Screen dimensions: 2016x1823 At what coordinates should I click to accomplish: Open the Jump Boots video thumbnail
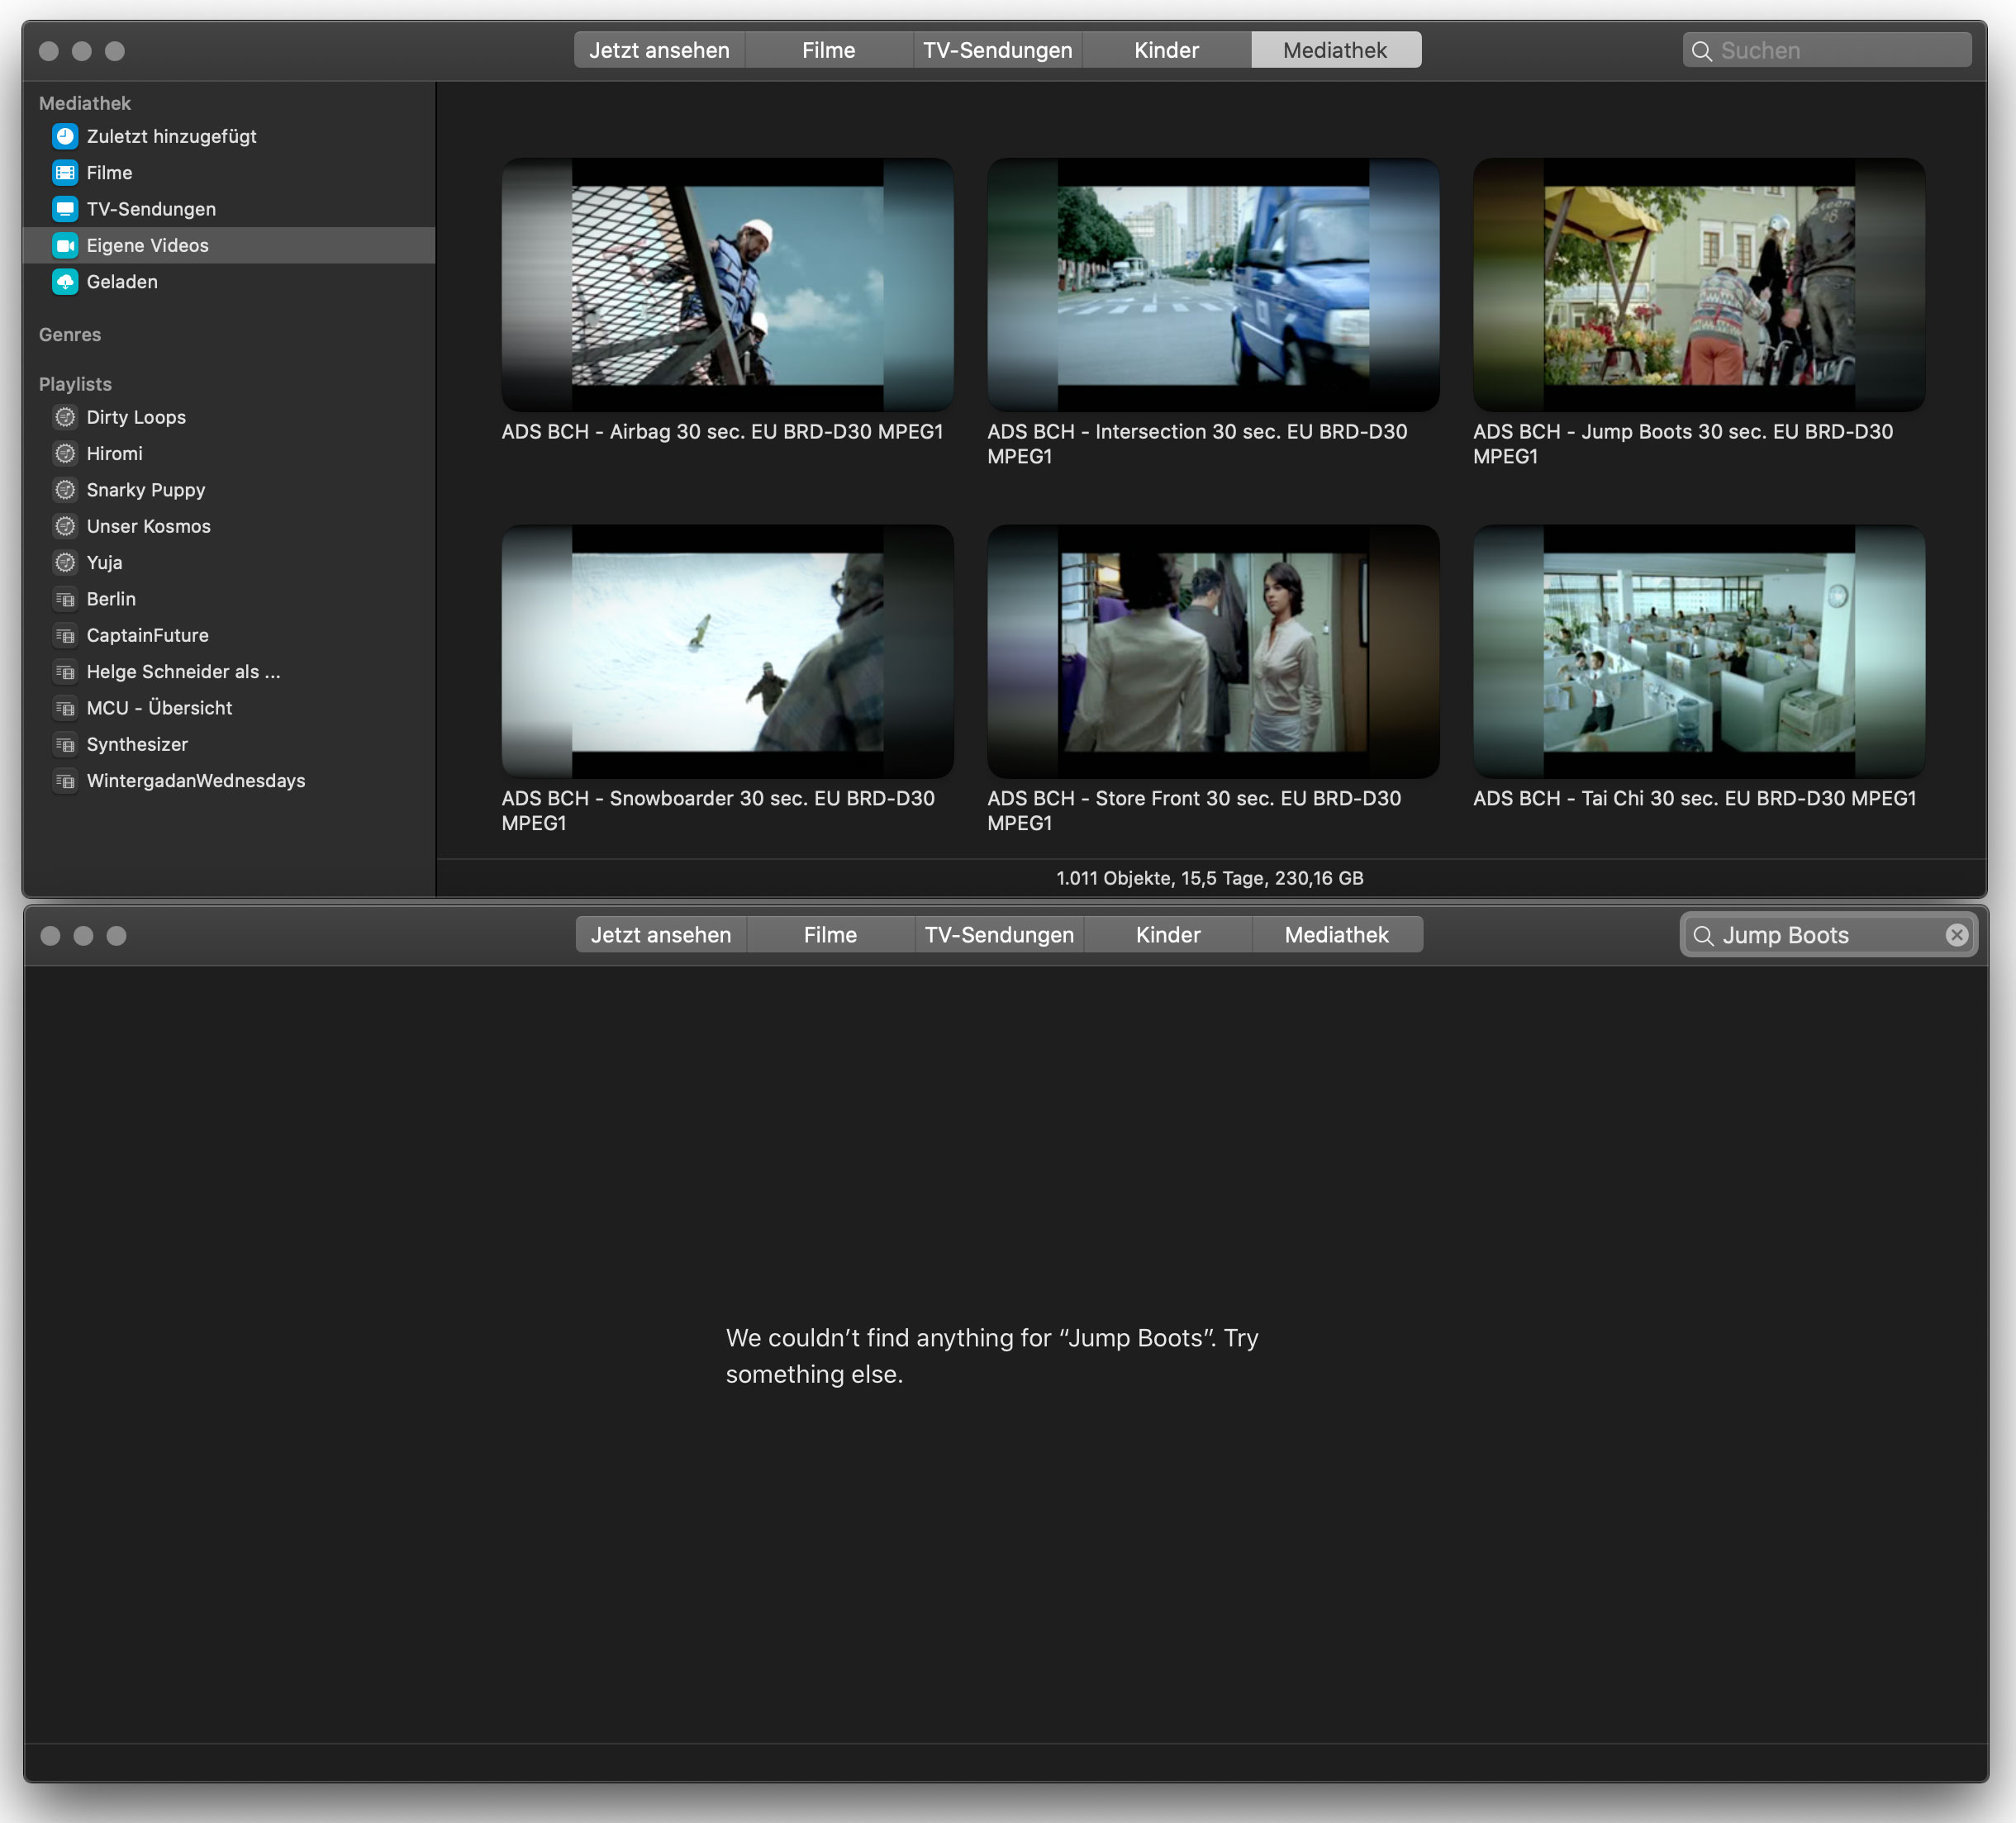[1698, 285]
